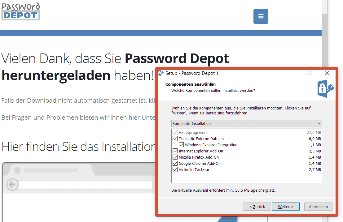Go back with the Zurück button
343x222 pixels.
[257, 207]
